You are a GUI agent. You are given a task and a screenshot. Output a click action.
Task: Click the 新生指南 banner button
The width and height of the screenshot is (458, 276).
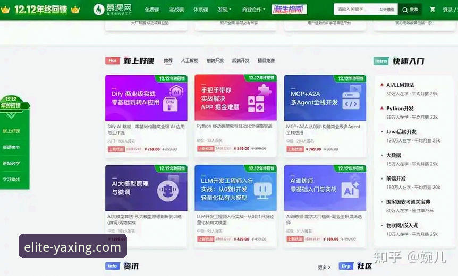pos(289,10)
